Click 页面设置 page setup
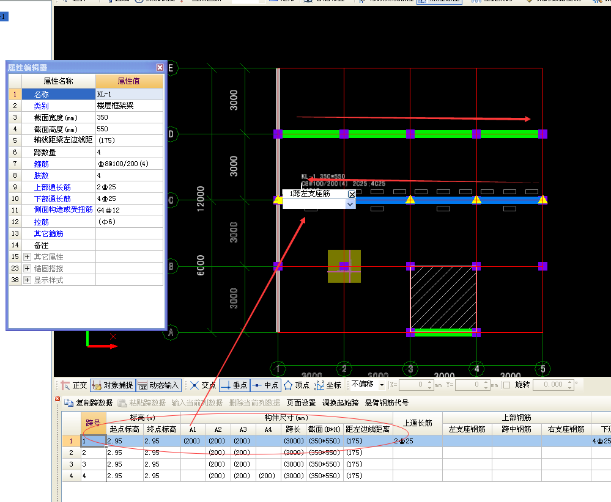Image resolution: width=611 pixels, height=502 pixels. click(x=301, y=403)
